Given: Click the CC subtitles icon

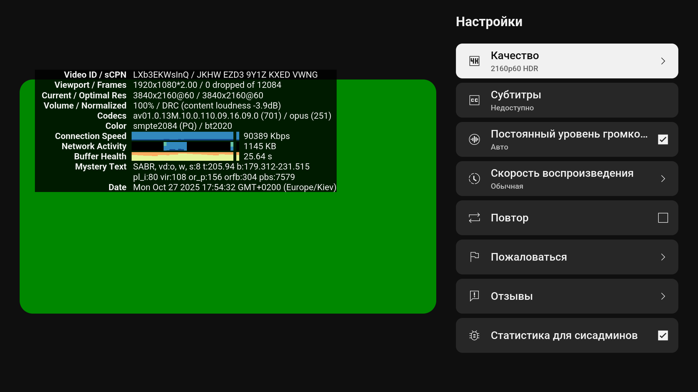Looking at the screenshot, I should tap(474, 100).
